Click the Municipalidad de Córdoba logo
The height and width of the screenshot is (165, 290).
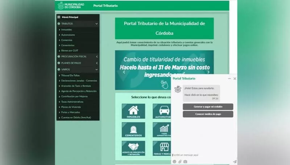click(71, 5)
